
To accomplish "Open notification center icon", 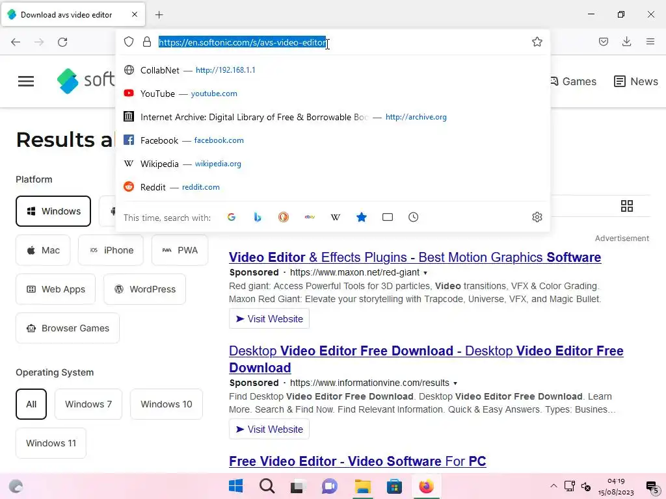I will tap(652, 487).
